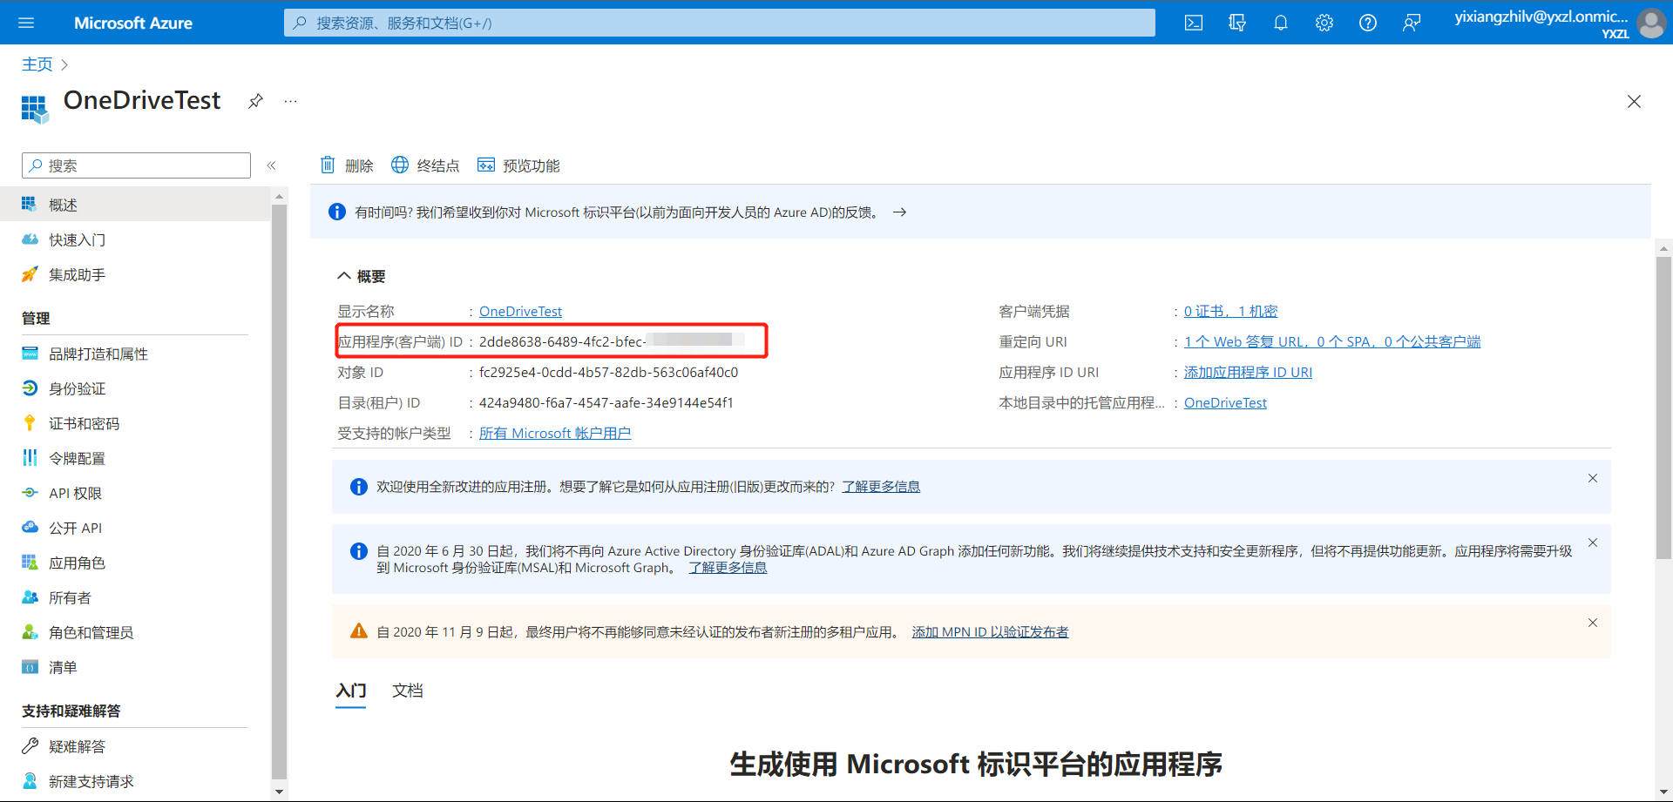This screenshot has width=1673, height=802.
Task: Open the notifications bell icon
Action: [x=1281, y=23]
